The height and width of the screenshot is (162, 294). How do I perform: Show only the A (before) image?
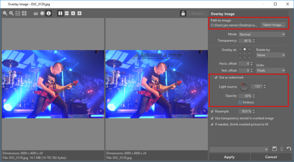point(73,13)
